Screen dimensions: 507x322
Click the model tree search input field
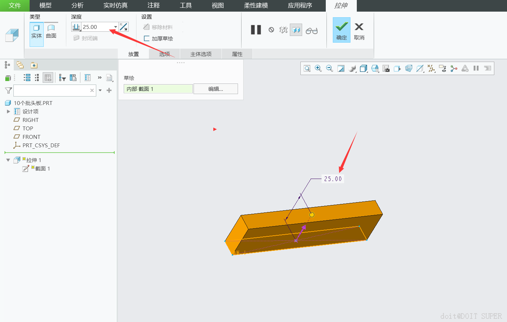tap(51, 91)
